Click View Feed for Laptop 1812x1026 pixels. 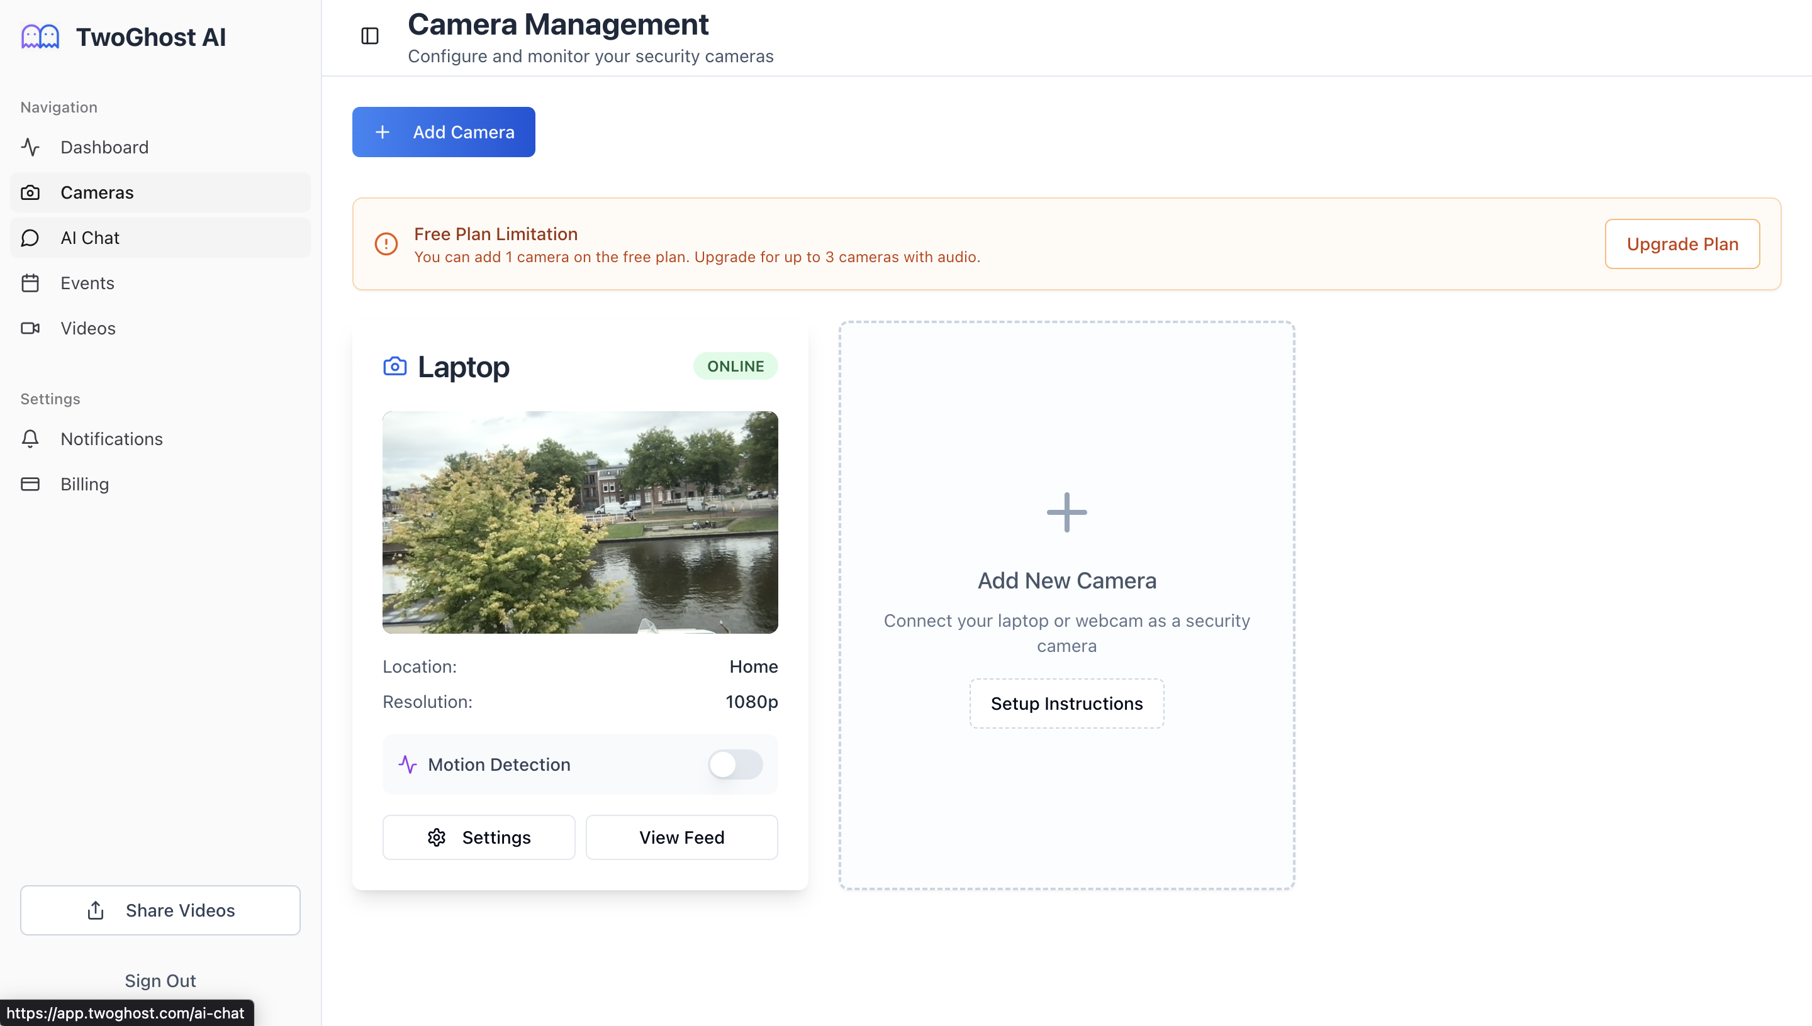click(x=682, y=837)
